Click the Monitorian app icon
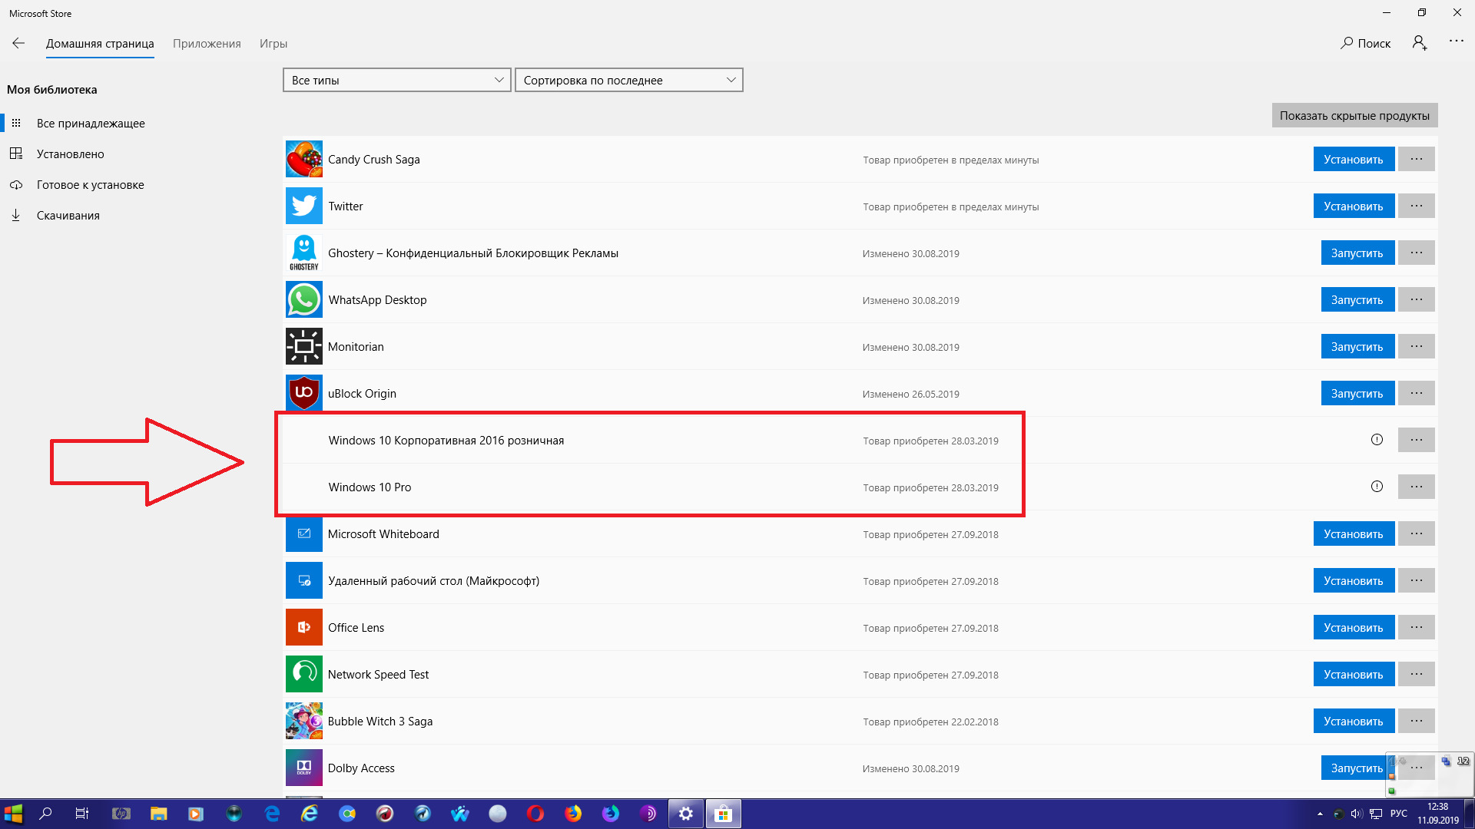1475x829 pixels. point(304,347)
